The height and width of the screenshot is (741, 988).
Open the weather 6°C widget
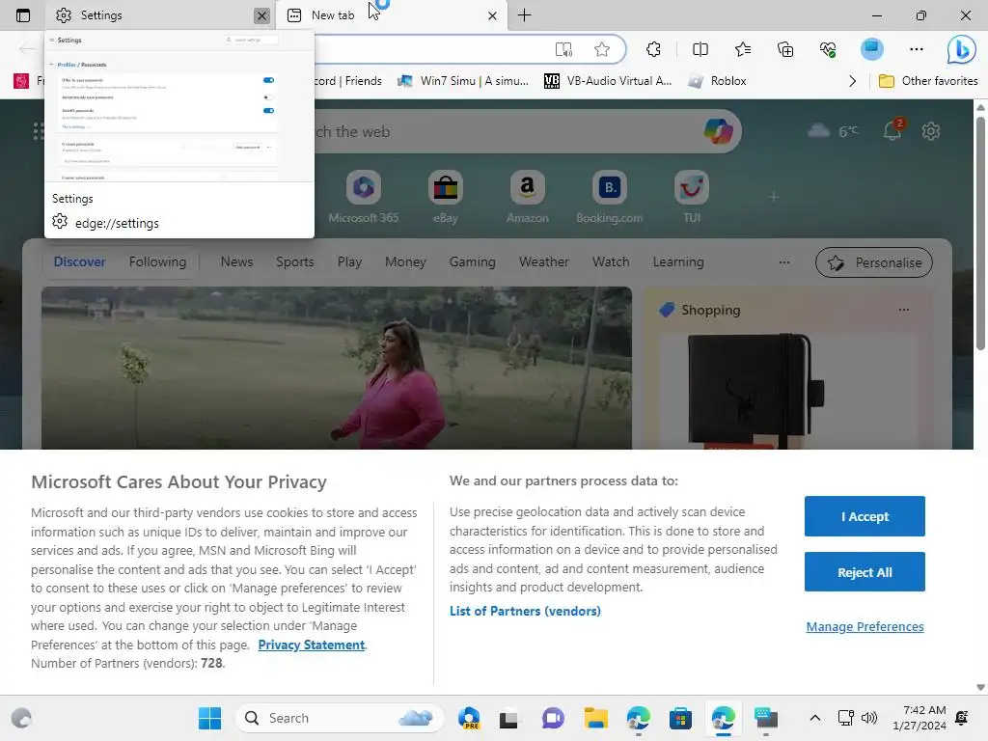tap(833, 131)
